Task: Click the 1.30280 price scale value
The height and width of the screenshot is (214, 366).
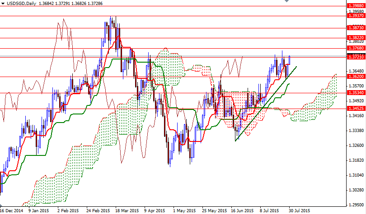Action: pos(357,190)
